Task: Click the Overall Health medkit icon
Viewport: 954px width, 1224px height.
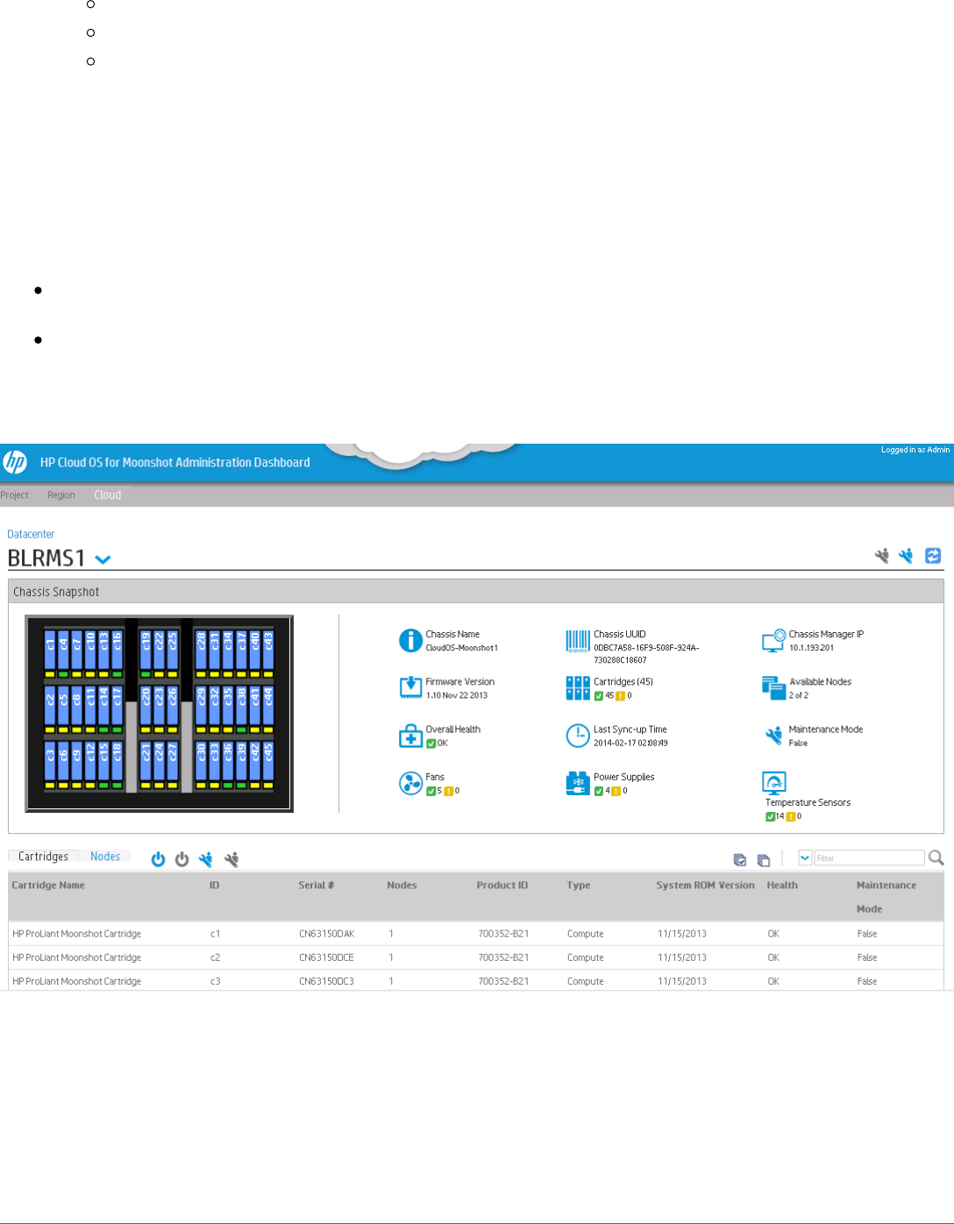Action: click(x=410, y=736)
